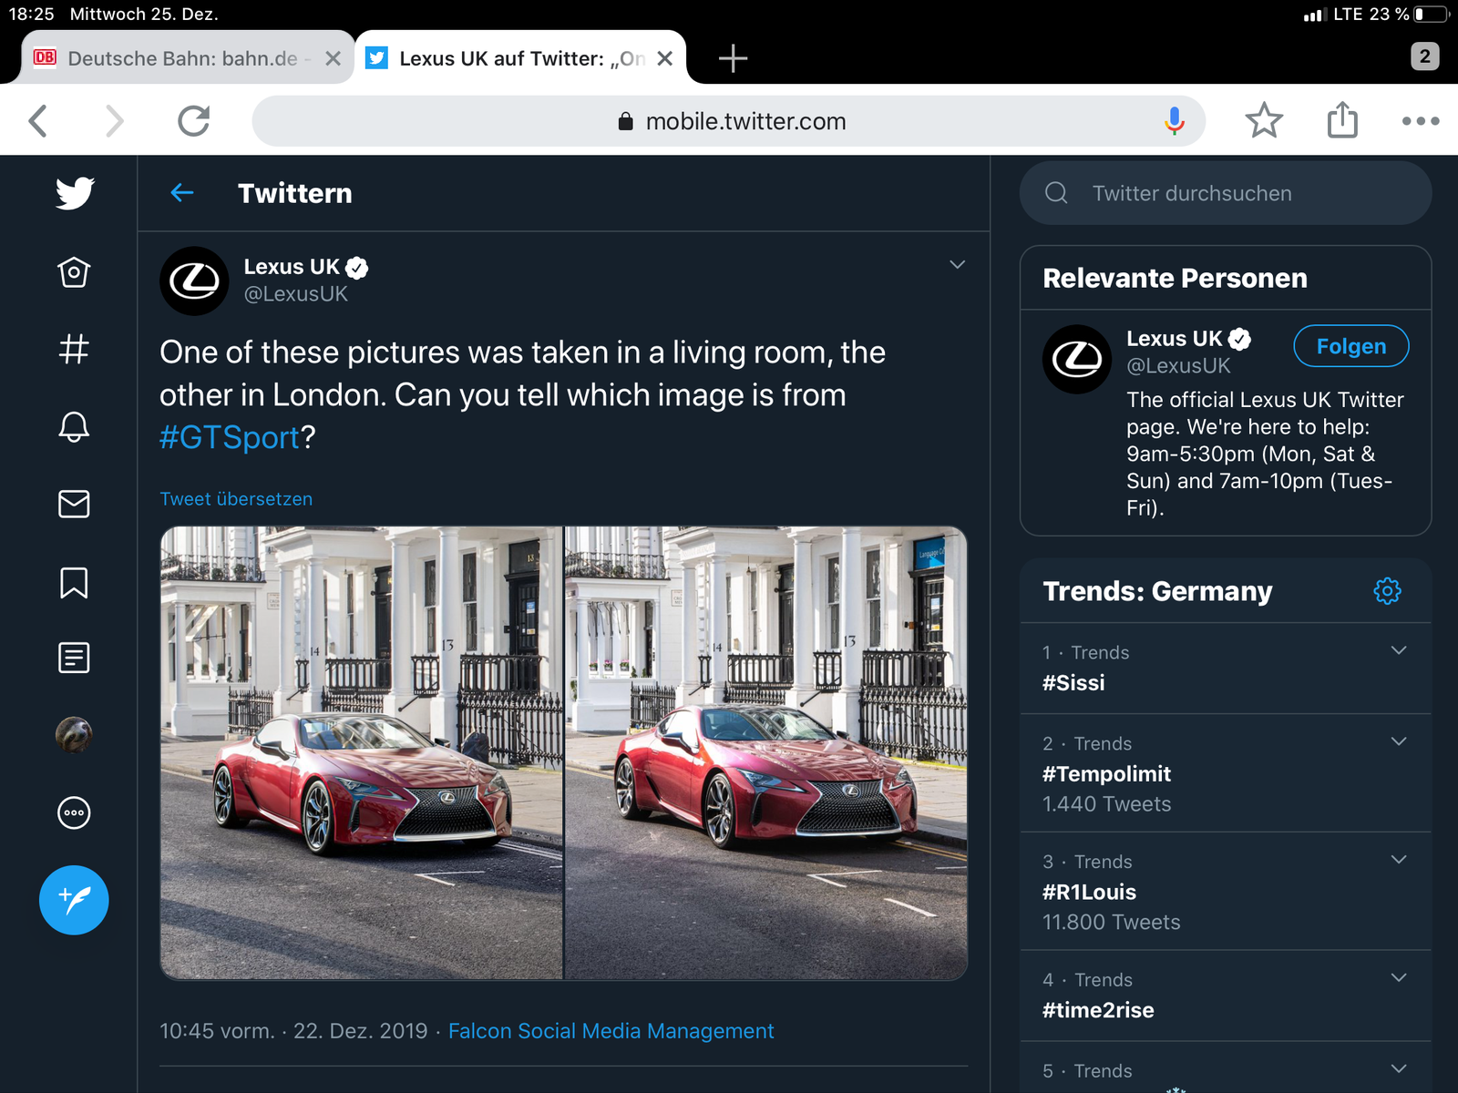Tap the battery indicator in status bar
Viewport: 1458px width, 1093px height.
coord(1432,15)
